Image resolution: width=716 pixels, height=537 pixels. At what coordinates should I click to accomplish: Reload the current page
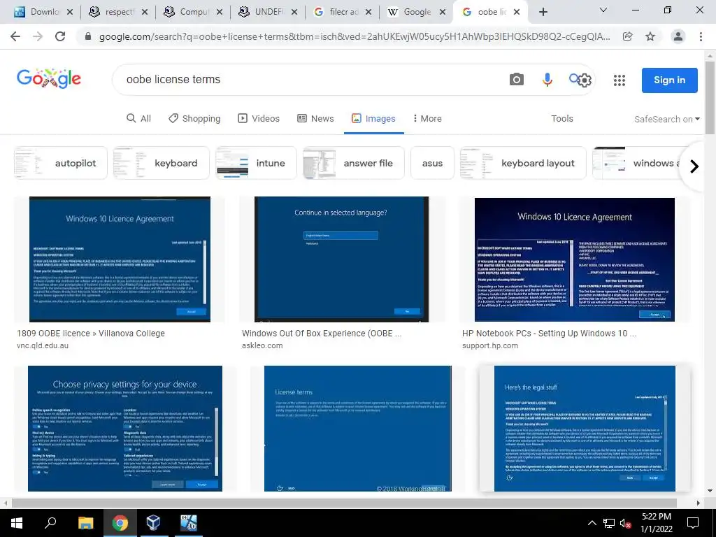pyautogui.click(x=60, y=36)
